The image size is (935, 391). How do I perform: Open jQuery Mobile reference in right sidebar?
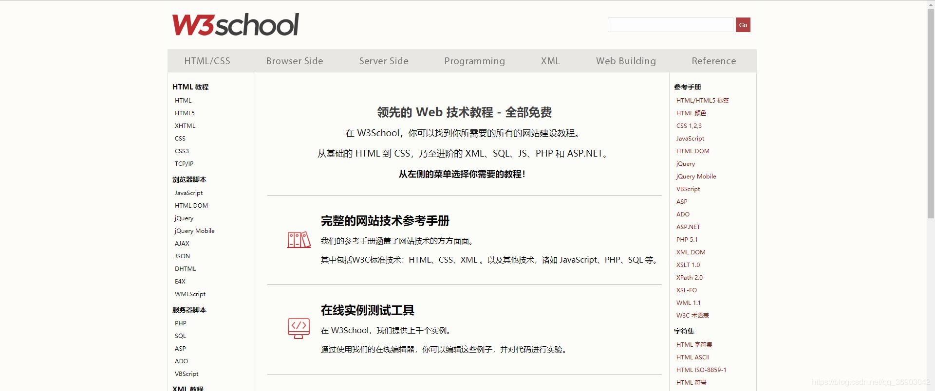tap(696, 177)
